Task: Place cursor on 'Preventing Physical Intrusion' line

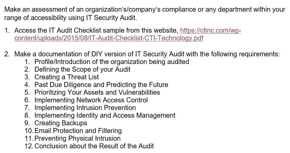Action: coord(78,138)
